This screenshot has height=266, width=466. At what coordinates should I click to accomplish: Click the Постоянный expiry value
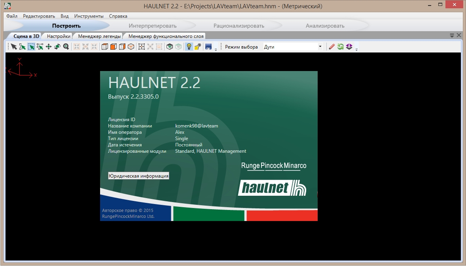coord(189,145)
